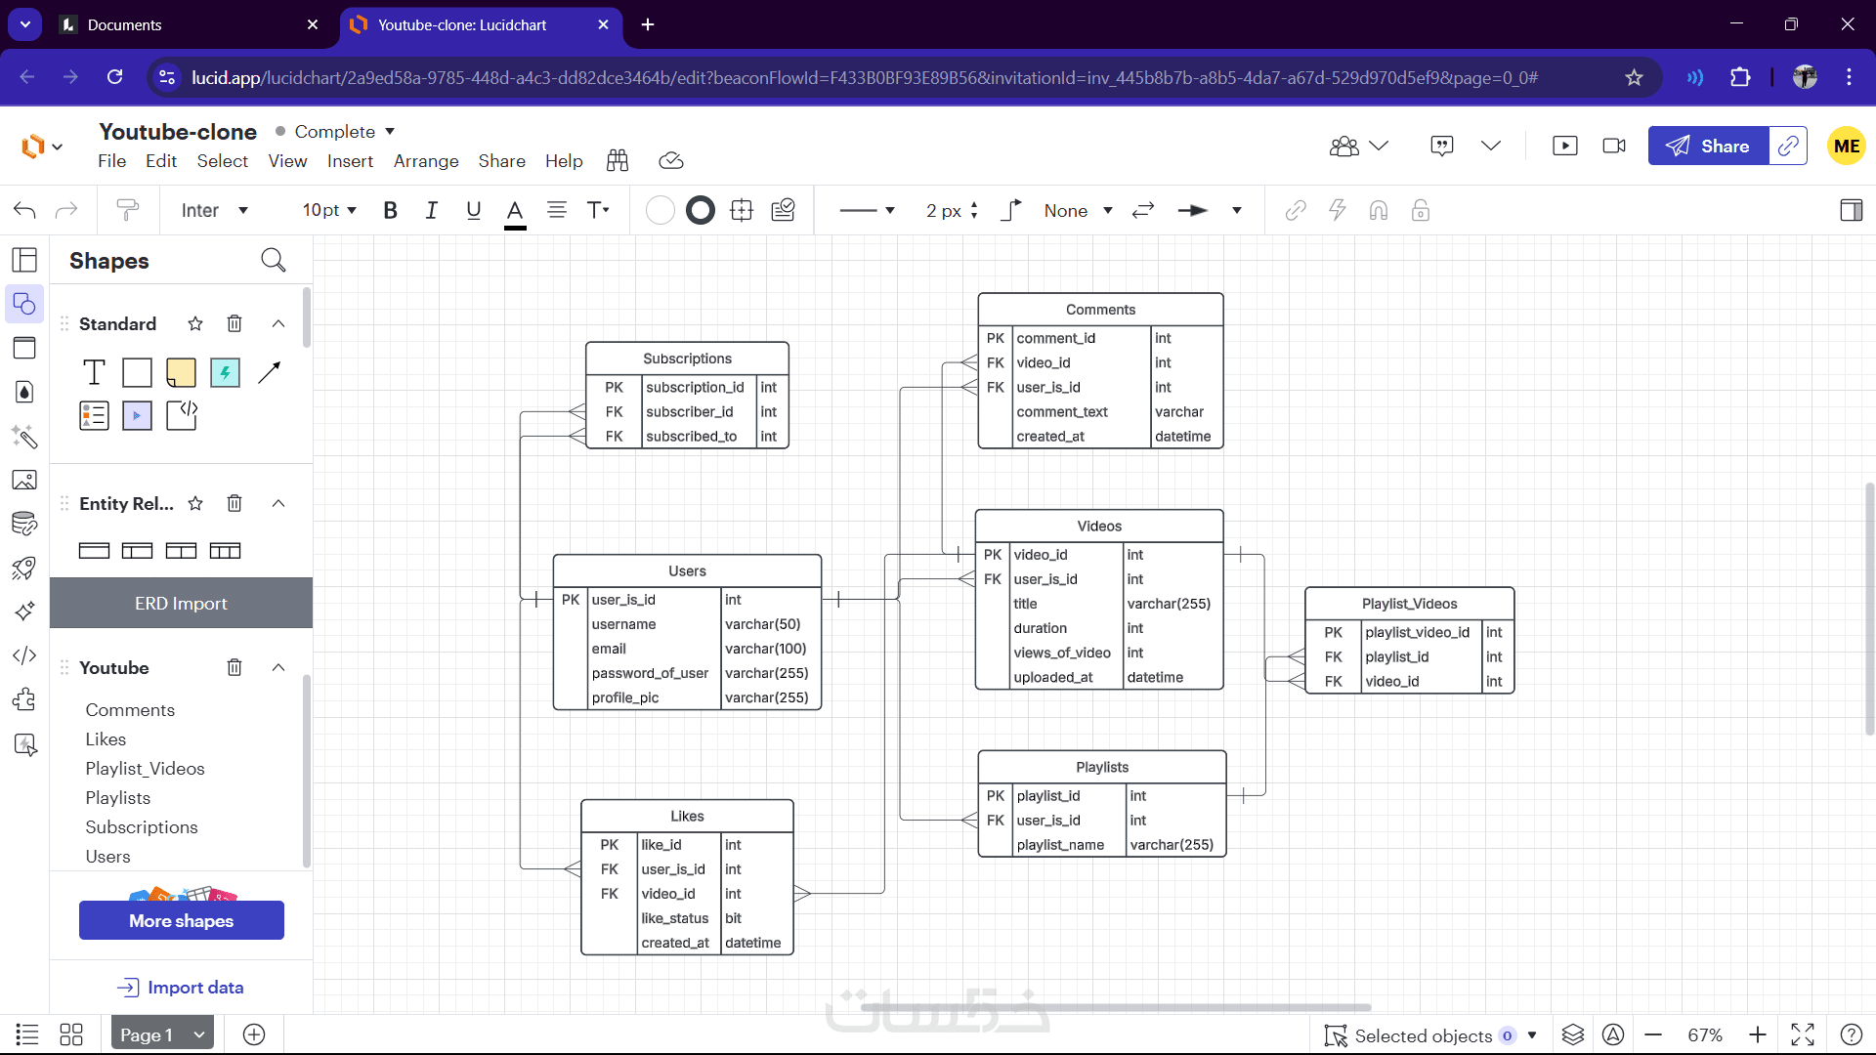The width and height of the screenshot is (1876, 1055).
Task: Open the right panel toggle icon
Action: click(1851, 210)
